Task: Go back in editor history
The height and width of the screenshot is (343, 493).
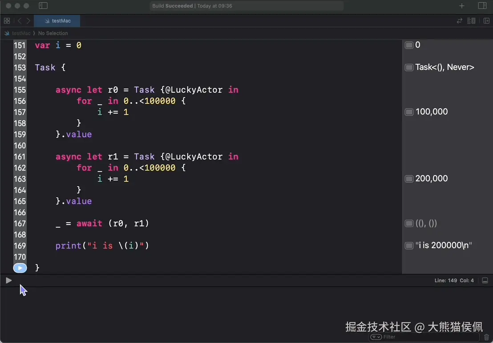Action: [x=20, y=21]
